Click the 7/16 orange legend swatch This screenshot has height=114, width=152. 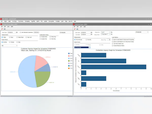point(69,68)
